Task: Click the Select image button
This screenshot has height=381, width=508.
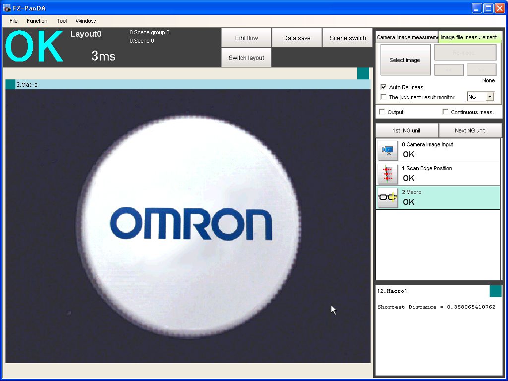Action: (x=405, y=60)
